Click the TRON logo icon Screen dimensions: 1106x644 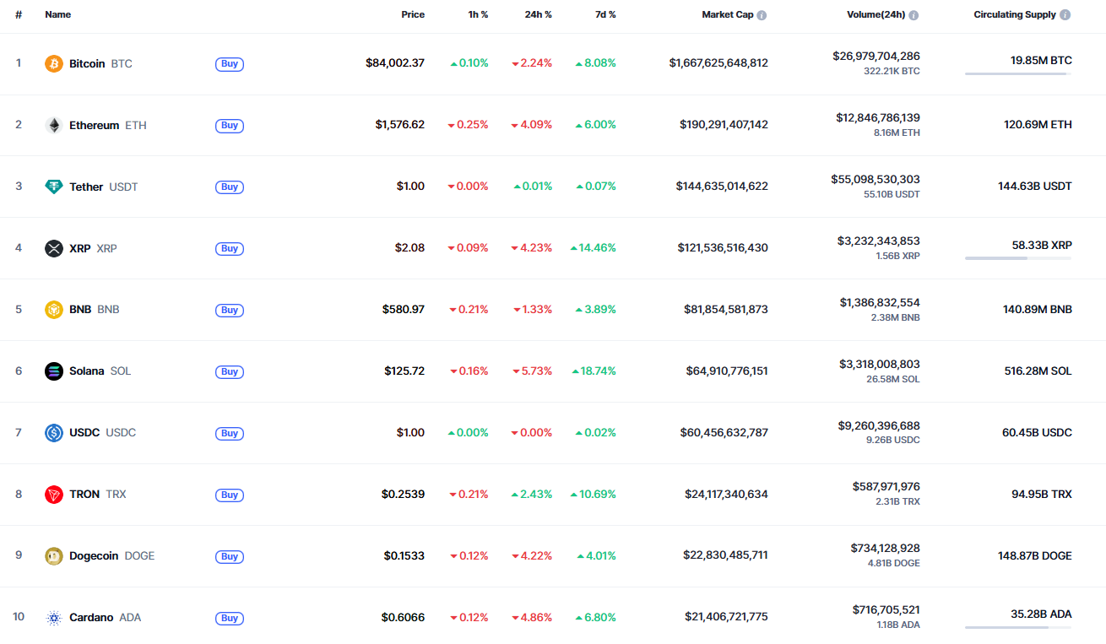[54, 495]
